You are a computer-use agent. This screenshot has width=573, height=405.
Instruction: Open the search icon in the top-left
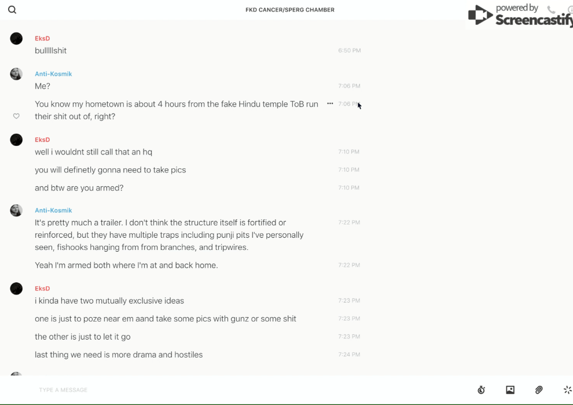pyautogui.click(x=12, y=10)
